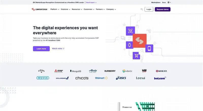Open the Watch video link
The width and height of the screenshot is (203, 111).
tap(58, 49)
